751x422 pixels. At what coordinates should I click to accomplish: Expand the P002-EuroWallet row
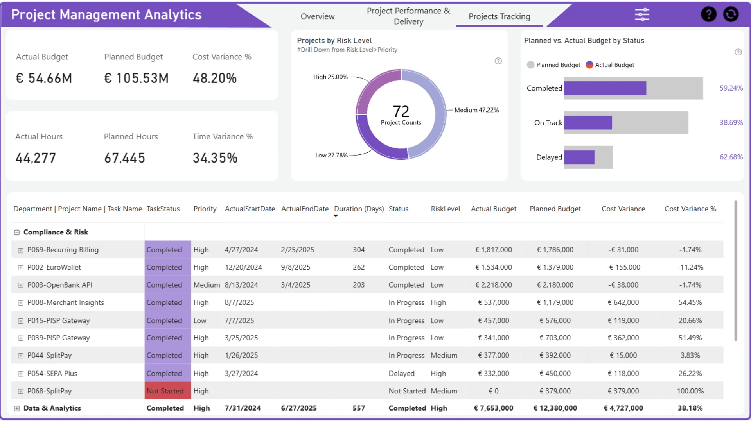point(21,268)
